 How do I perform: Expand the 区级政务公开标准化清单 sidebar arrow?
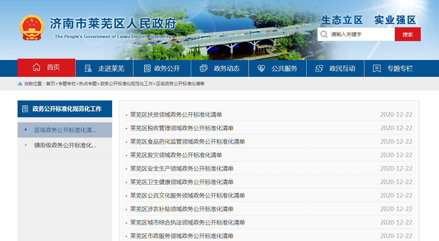click(26, 129)
